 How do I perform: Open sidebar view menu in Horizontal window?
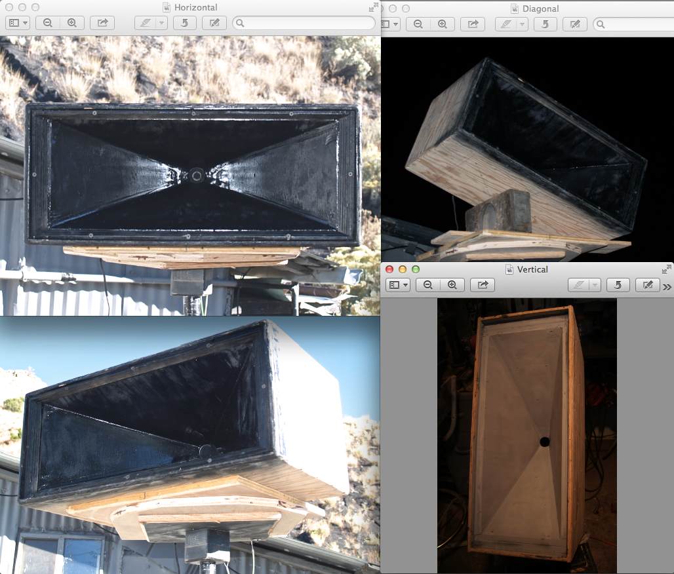(18, 23)
